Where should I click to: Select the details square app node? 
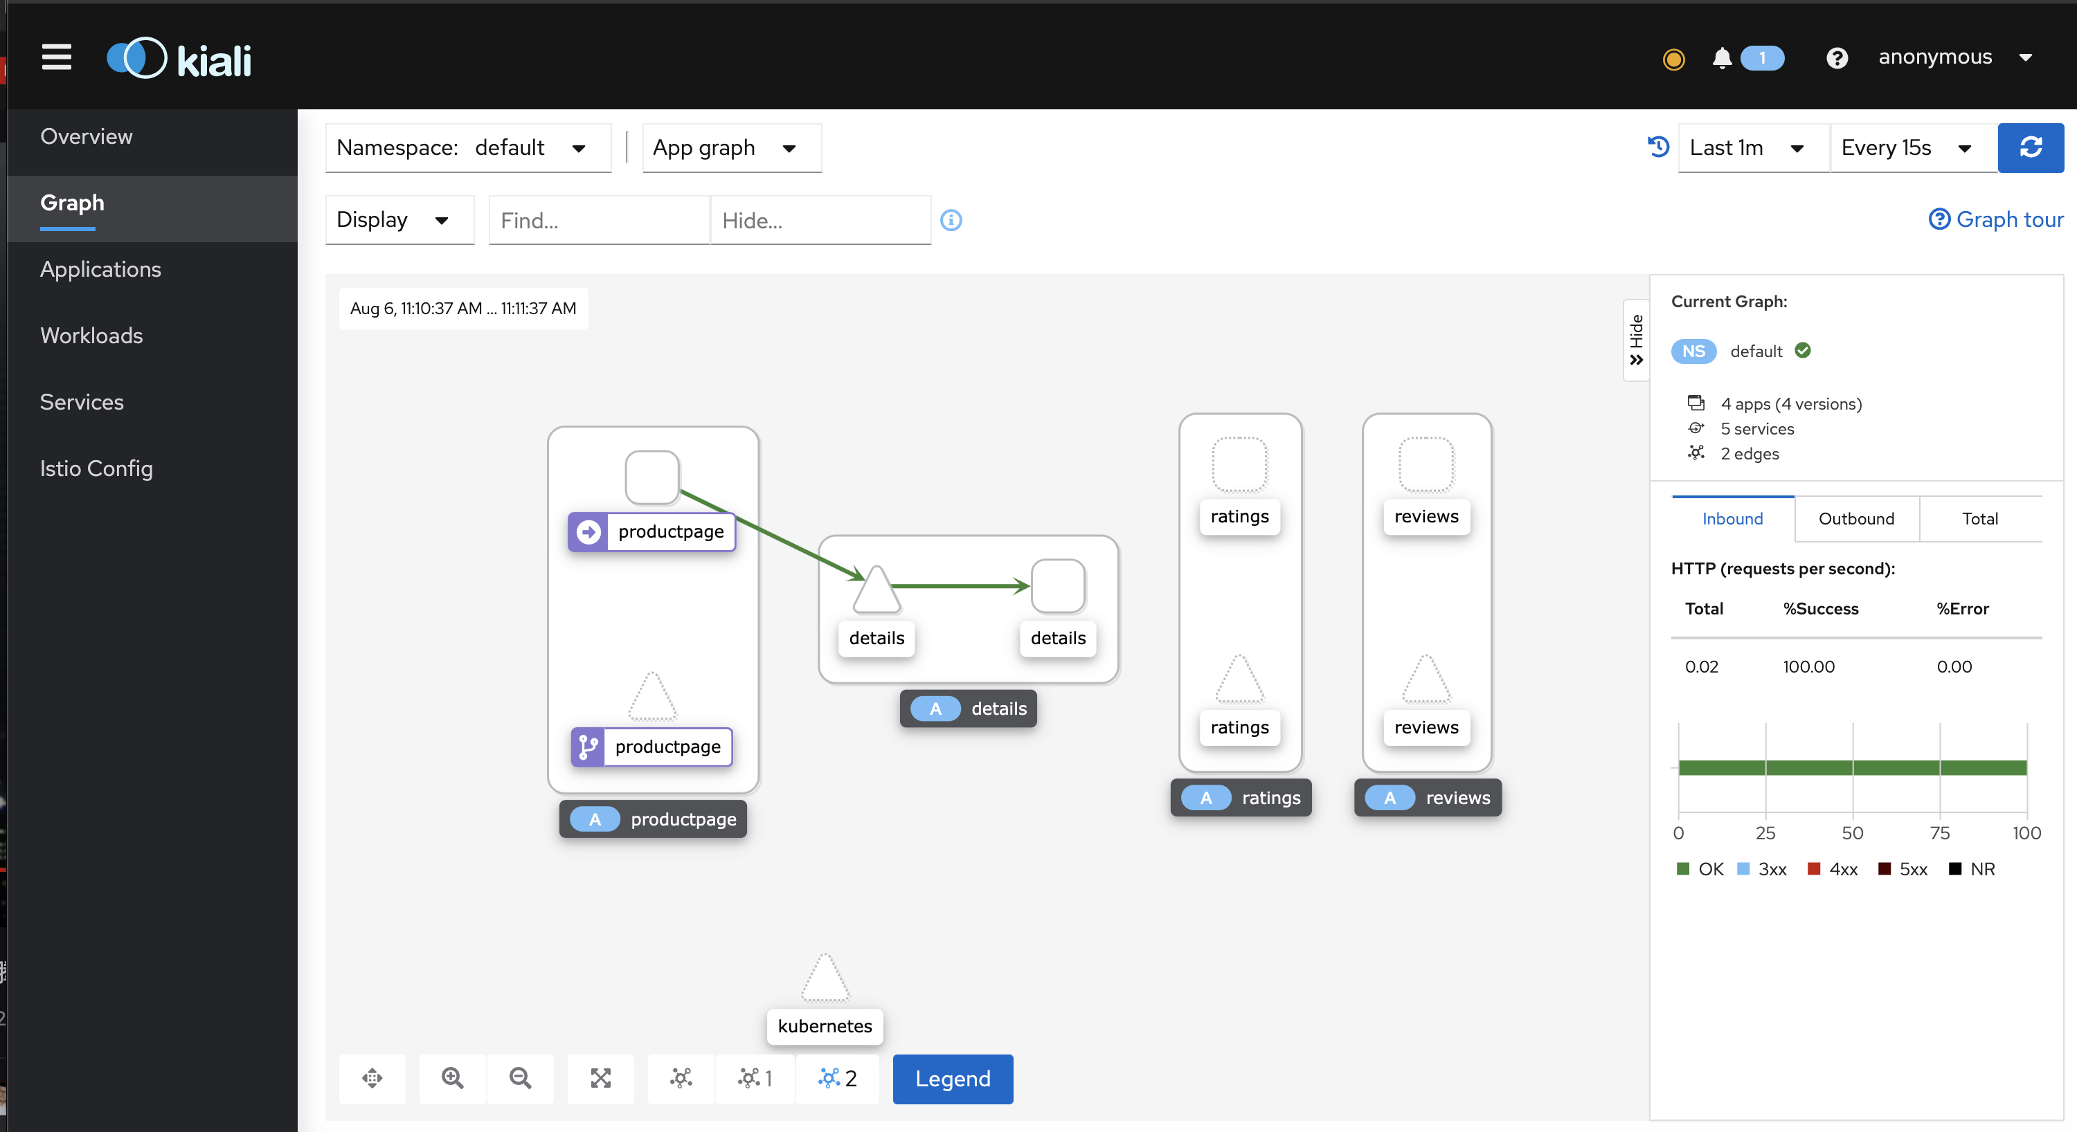(1059, 587)
